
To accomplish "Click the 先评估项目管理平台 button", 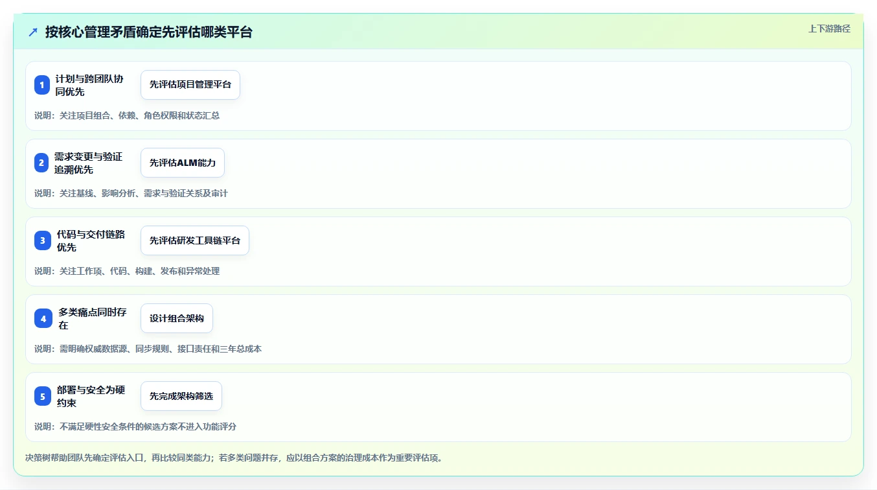I will tap(190, 85).
